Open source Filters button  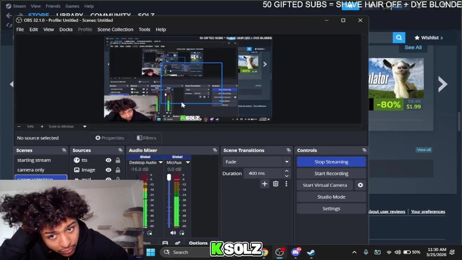pyautogui.click(x=147, y=138)
